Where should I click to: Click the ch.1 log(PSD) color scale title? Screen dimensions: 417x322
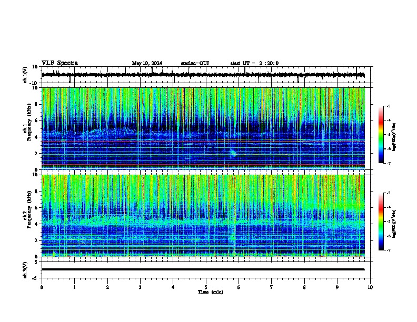(395, 137)
